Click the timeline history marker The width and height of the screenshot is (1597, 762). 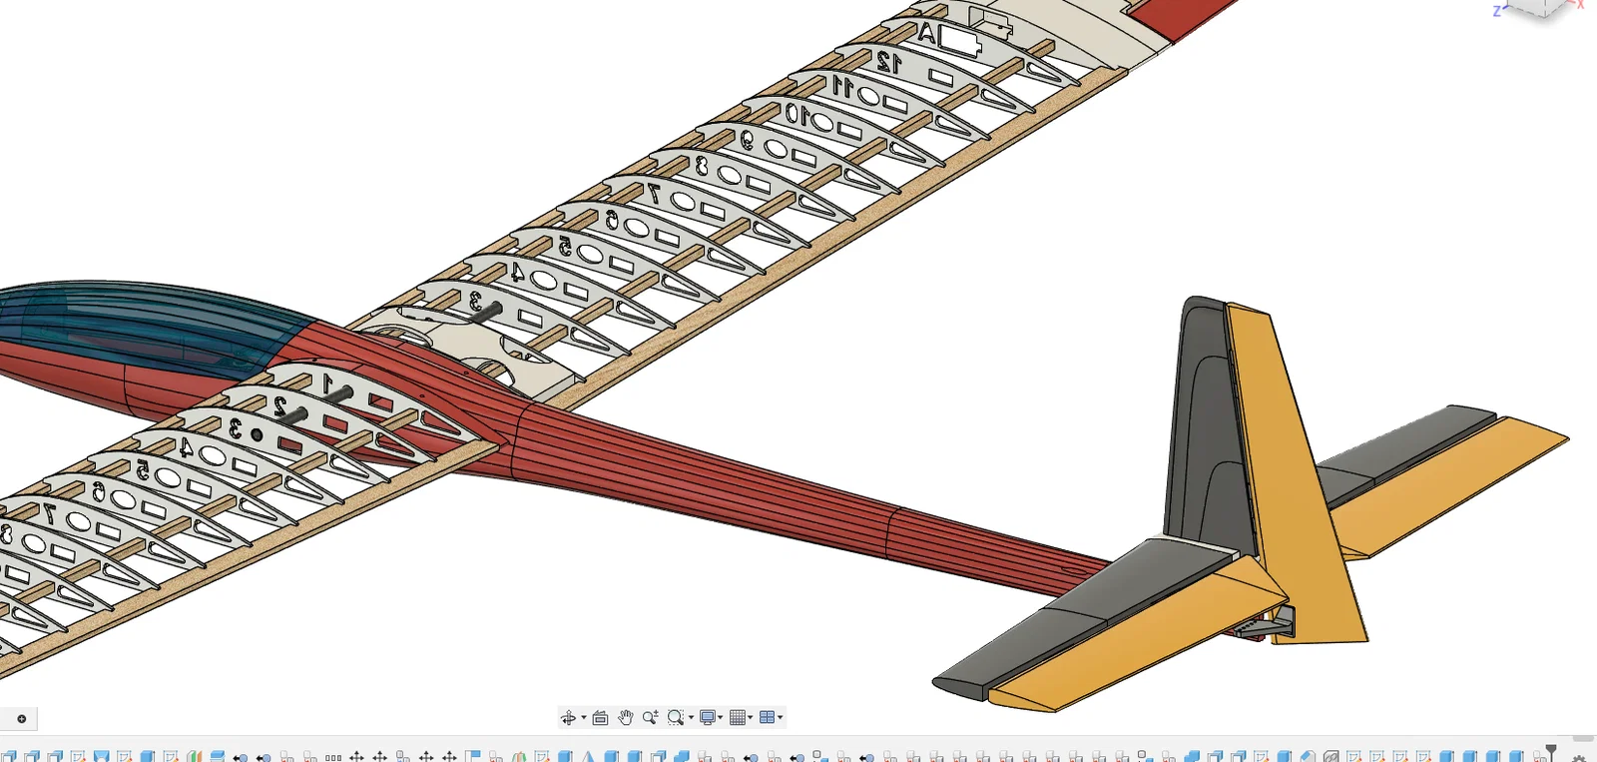[1551, 752]
